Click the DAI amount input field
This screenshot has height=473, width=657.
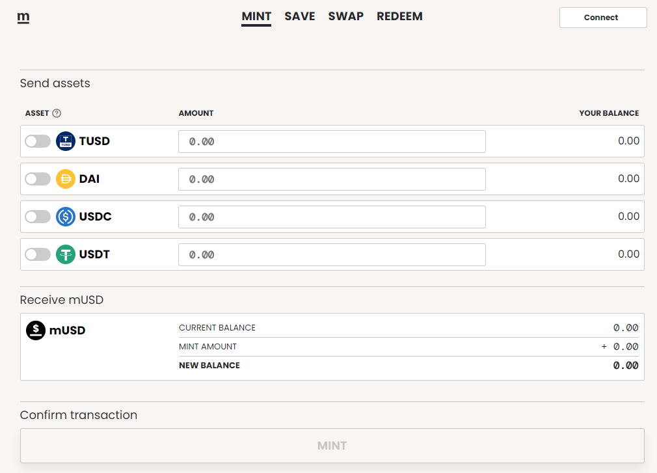pos(332,180)
